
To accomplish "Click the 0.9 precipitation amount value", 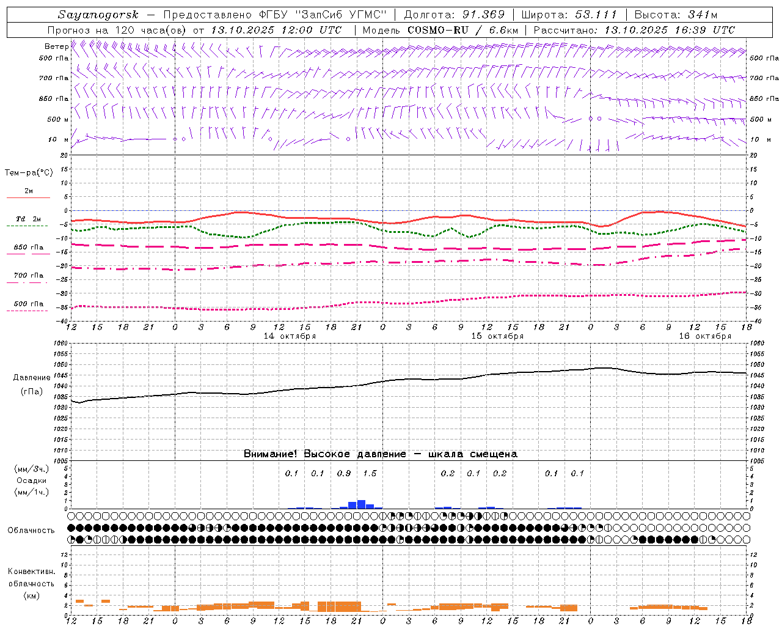I will pyautogui.click(x=344, y=474).
